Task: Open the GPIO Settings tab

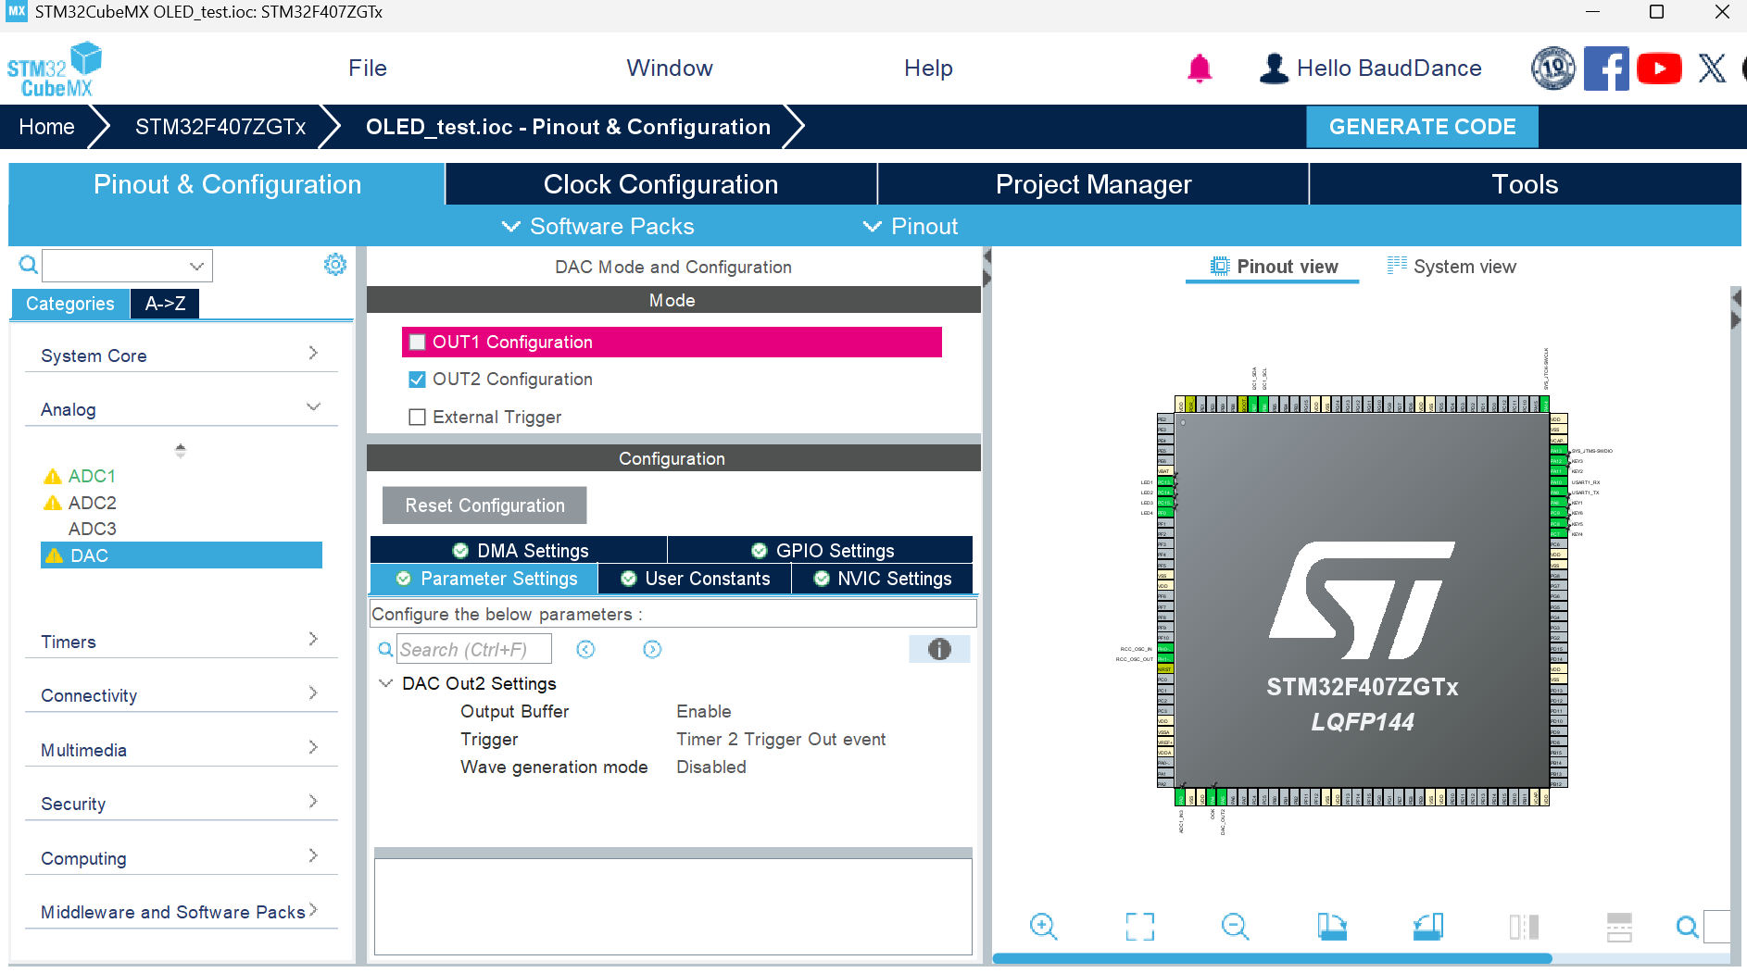Action: (x=821, y=550)
